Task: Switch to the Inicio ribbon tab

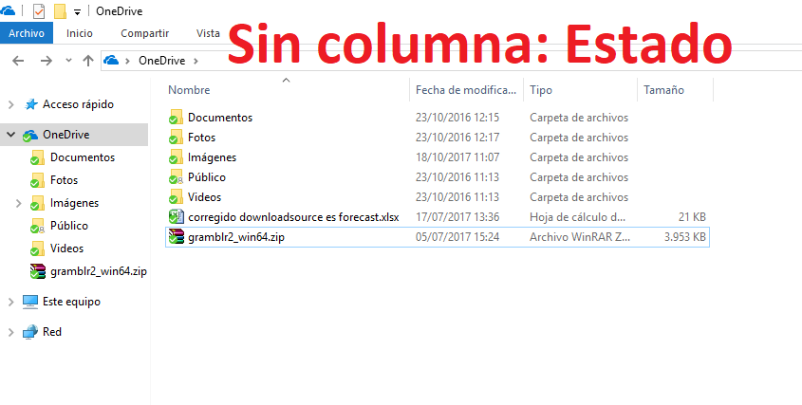Action: click(x=80, y=33)
